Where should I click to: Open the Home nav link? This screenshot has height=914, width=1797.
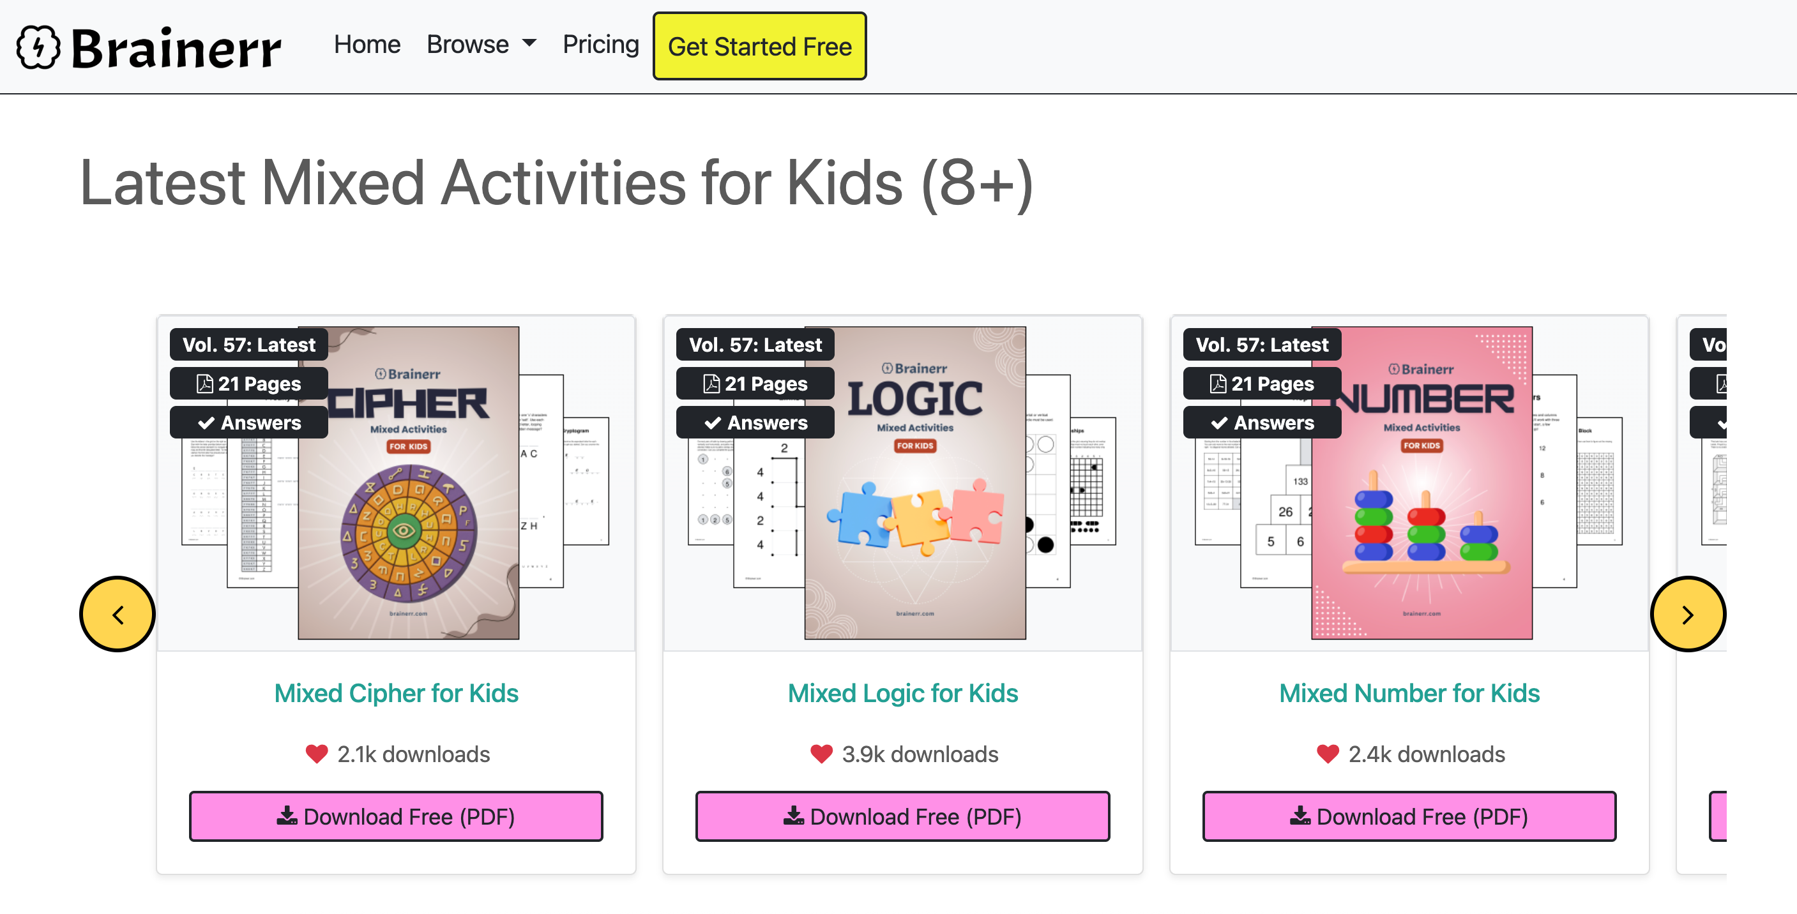click(367, 45)
